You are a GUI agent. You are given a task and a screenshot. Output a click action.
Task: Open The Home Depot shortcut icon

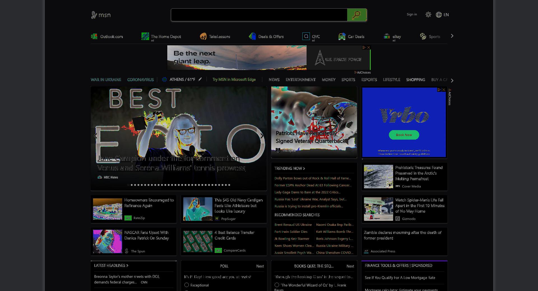coord(145,36)
